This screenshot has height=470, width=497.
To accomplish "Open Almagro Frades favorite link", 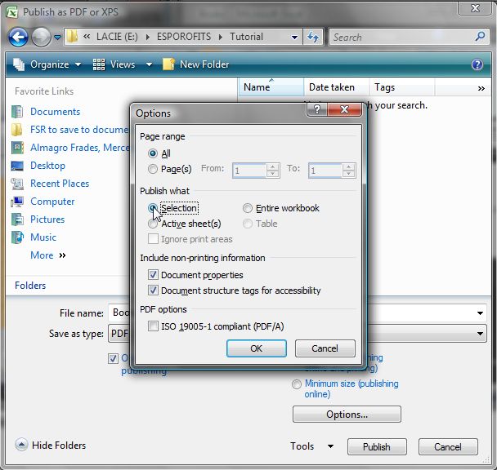I will click(x=80, y=148).
